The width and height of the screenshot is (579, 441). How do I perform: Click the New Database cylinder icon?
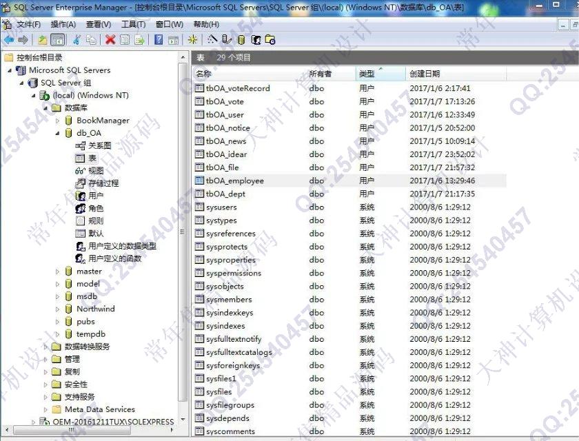[x=241, y=39]
